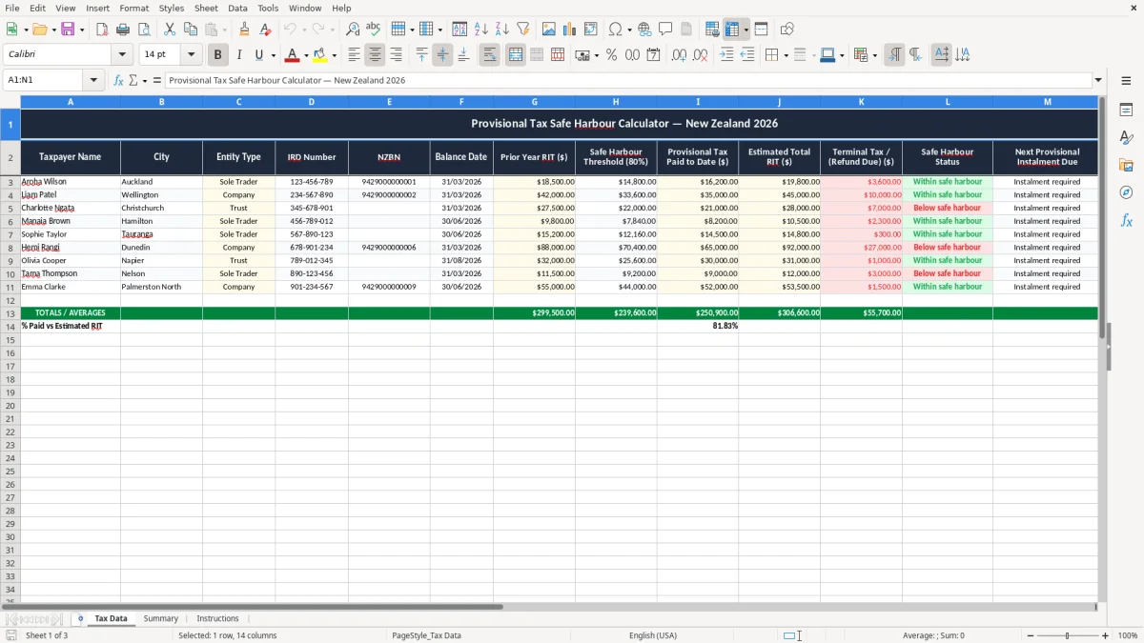Click row header 13
Screen dimensions: 1144x643
[10, 312]
